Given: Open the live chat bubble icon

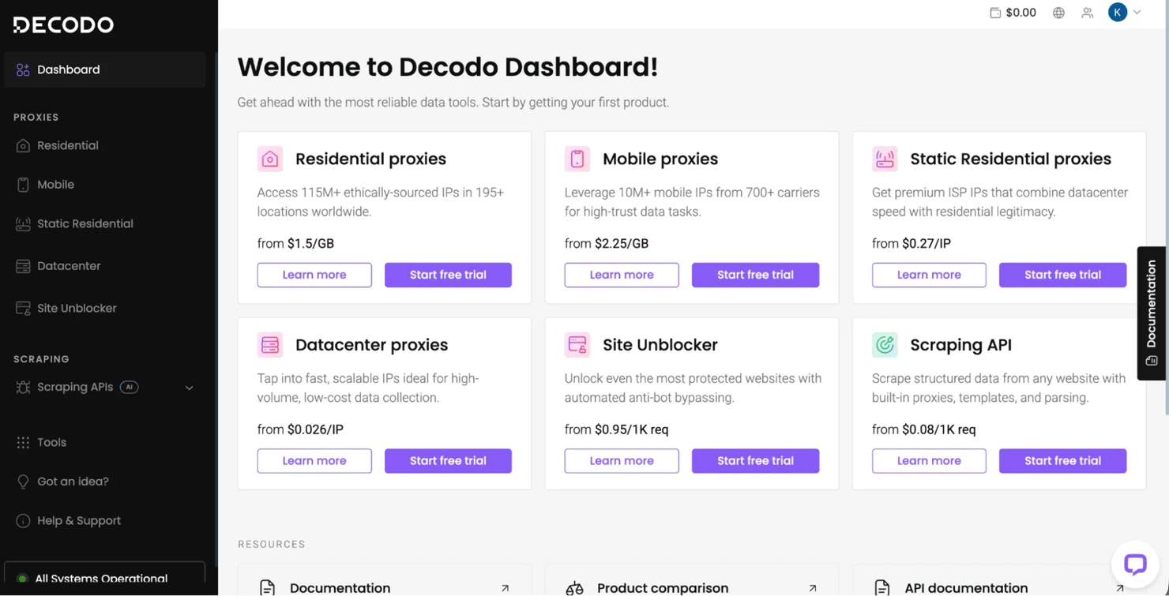Looking at the screenshot, I should click(1135, 564).
